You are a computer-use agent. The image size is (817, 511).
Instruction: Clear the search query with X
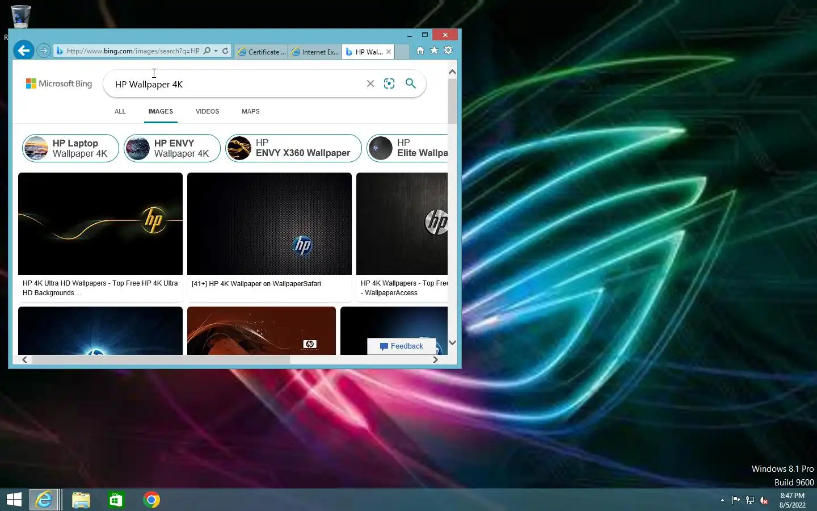coord(370,83)
